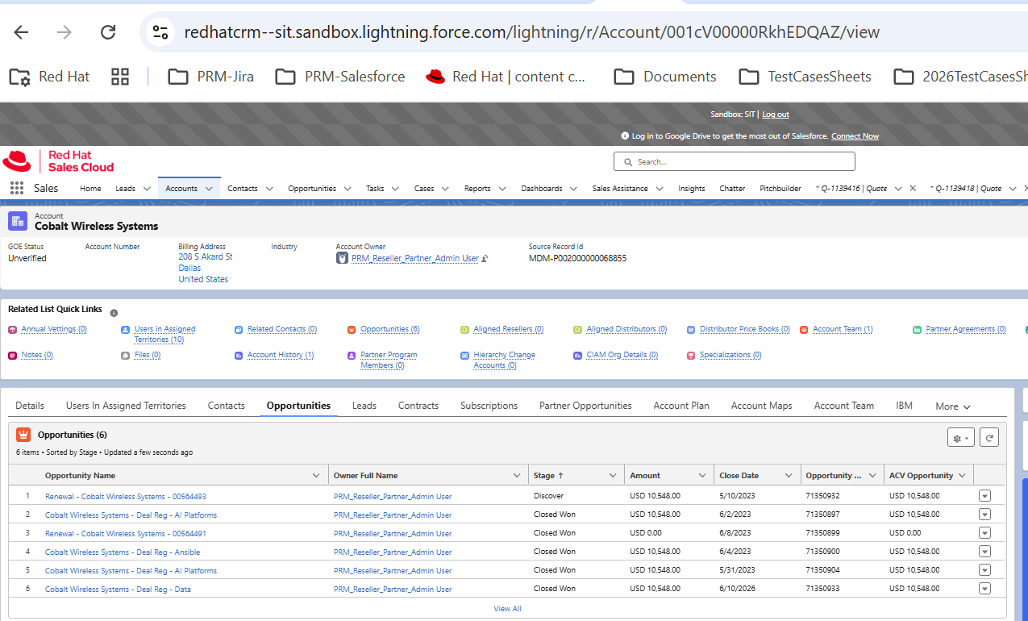The width and height of the screenshot is (1028, 621).
Task: Click View All under the Opportunities list
Action: pyautogui.click(x=507, y=609)
